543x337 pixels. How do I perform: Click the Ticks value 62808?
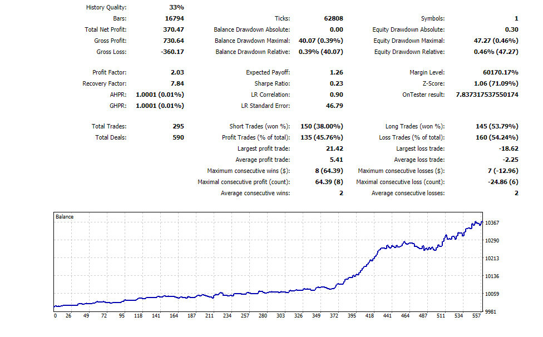333,18
